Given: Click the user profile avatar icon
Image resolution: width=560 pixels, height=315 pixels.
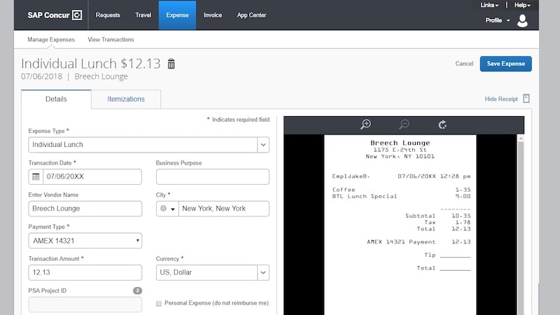Looking at the screenshot, I should tap(523, 20).
